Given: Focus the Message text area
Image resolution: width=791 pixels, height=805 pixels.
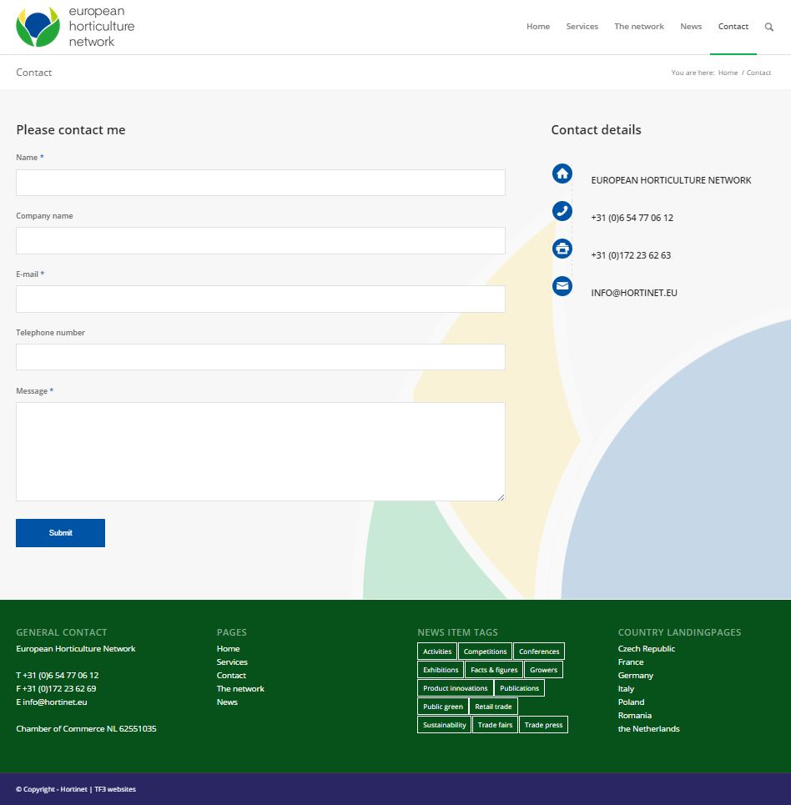Looking at the screenshot, I should (260, 452).
